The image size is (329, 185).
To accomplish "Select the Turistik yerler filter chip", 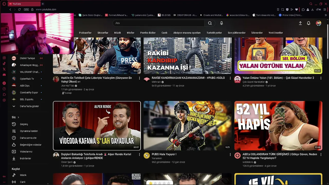I will (214, 33).
